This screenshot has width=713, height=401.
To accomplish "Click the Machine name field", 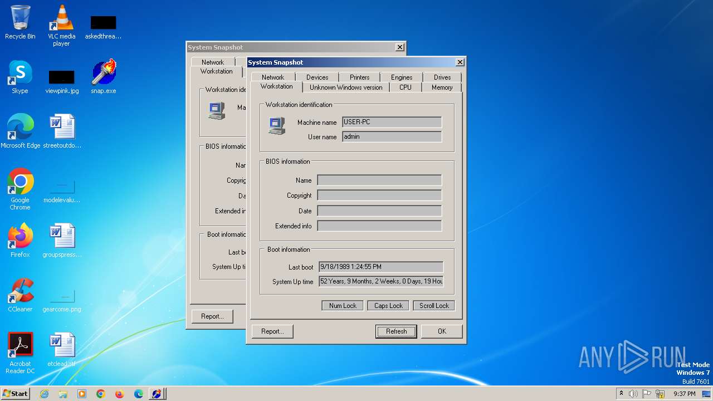I will 392,122.
